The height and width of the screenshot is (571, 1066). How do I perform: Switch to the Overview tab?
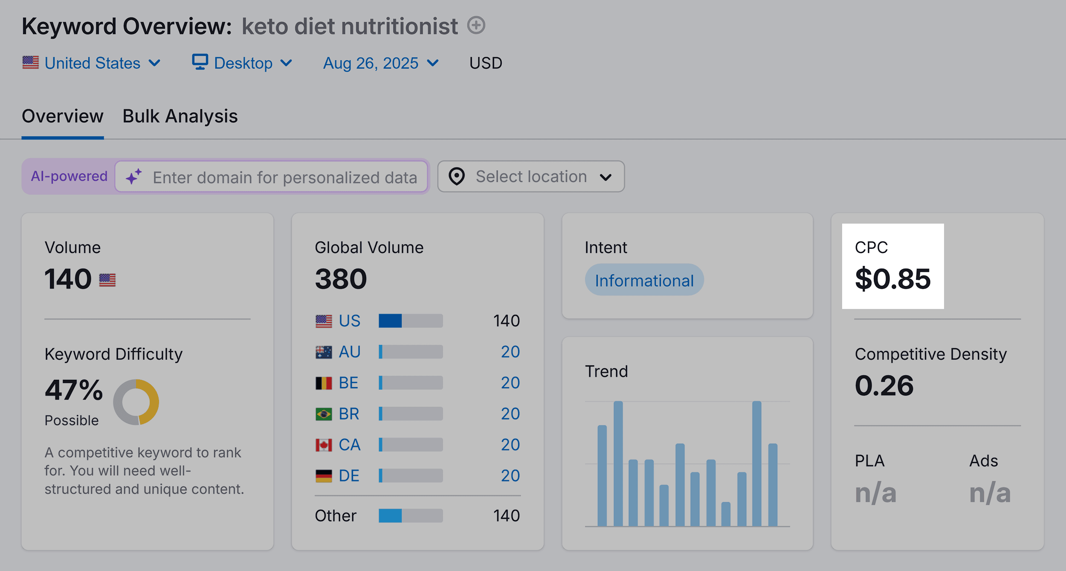tap(63, 116)
